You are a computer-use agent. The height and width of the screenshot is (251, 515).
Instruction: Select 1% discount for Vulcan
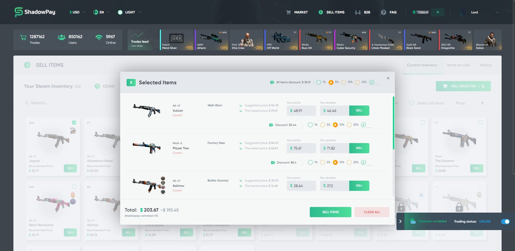[310, 125]
